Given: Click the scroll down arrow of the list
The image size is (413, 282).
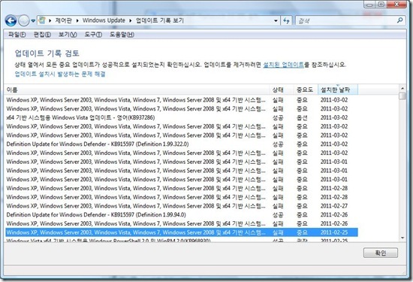Looking at the screenshot, I should [402, 238].
